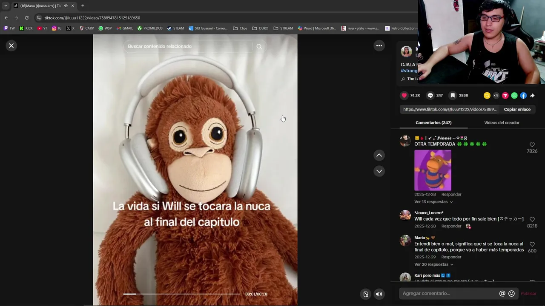Mute tab via speaker icon
Image resolution: width=545 pixels, height=306 pixels.
pos(66,6)
